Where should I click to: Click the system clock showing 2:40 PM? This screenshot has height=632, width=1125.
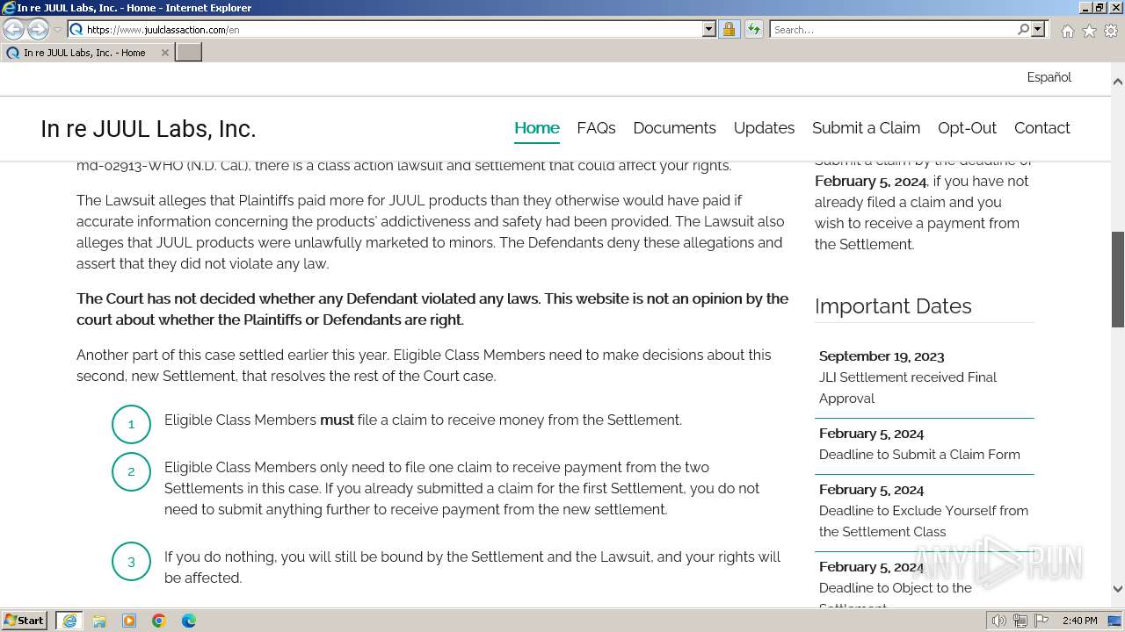click(x=1079, y=621)
